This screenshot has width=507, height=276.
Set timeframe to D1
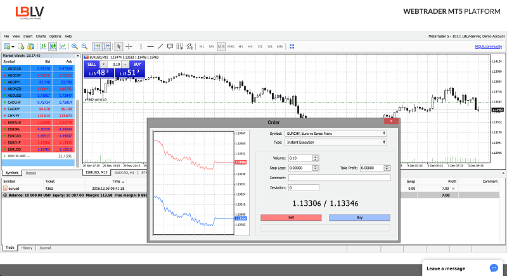click(x=260, y=46)
